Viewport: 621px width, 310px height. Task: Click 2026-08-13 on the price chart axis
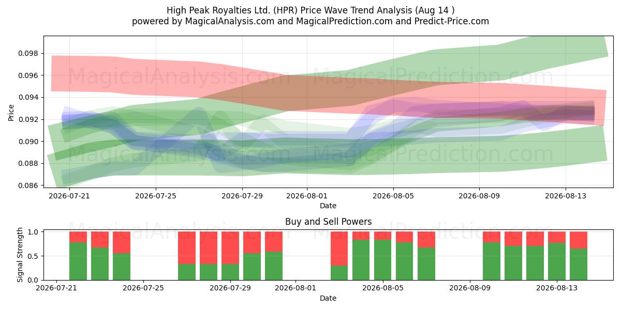pos(565,196)
